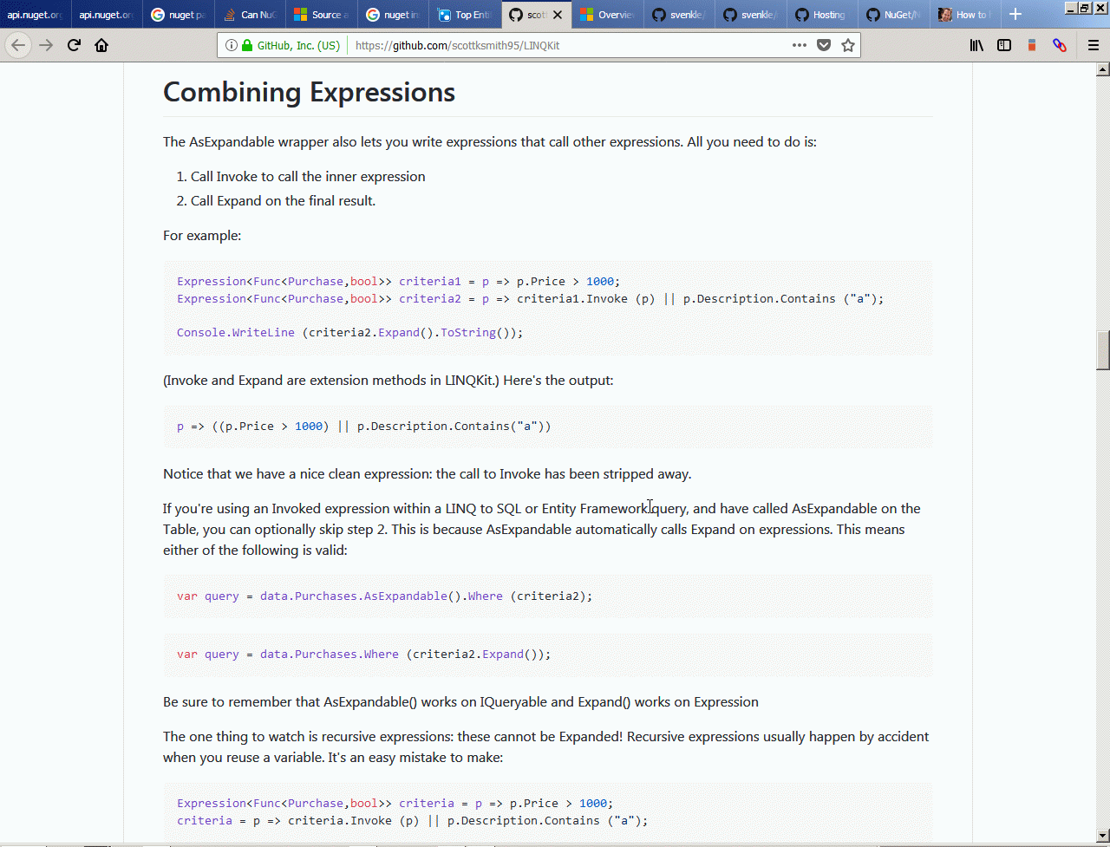The height and width of the screenshot is (847, 1110).
Task: Switch to the Google 'nuget pa' tab
Action: pyautogui.click(x=180, y=15)
